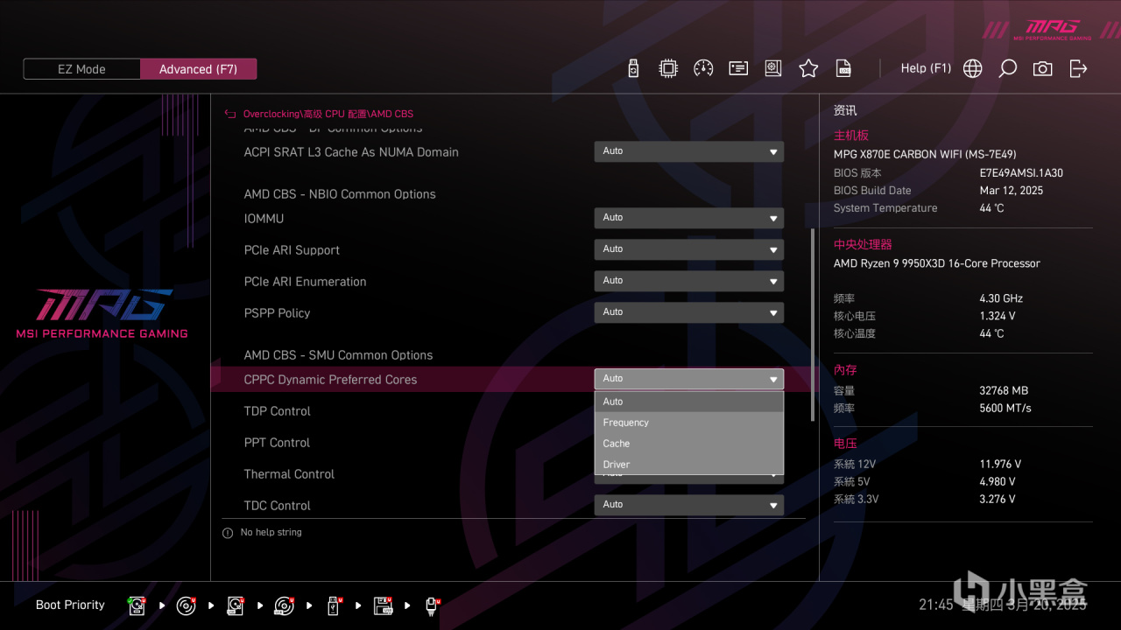The width and height of the screenshot is (1121, 630).
Task: Choose Auto in the CPPC dropdown list
Action: (x=689, y=402)
